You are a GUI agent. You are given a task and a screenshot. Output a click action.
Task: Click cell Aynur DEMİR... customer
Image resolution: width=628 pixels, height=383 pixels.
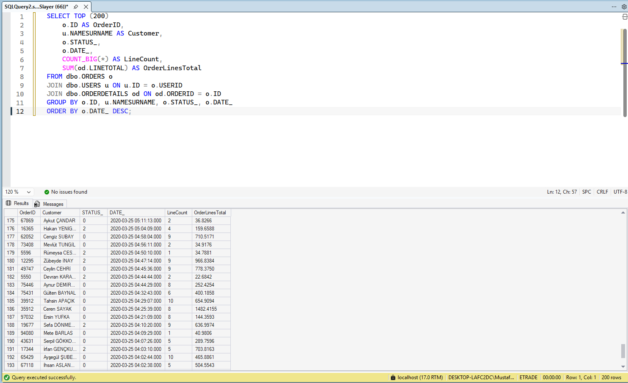click(x=60, y=285)
